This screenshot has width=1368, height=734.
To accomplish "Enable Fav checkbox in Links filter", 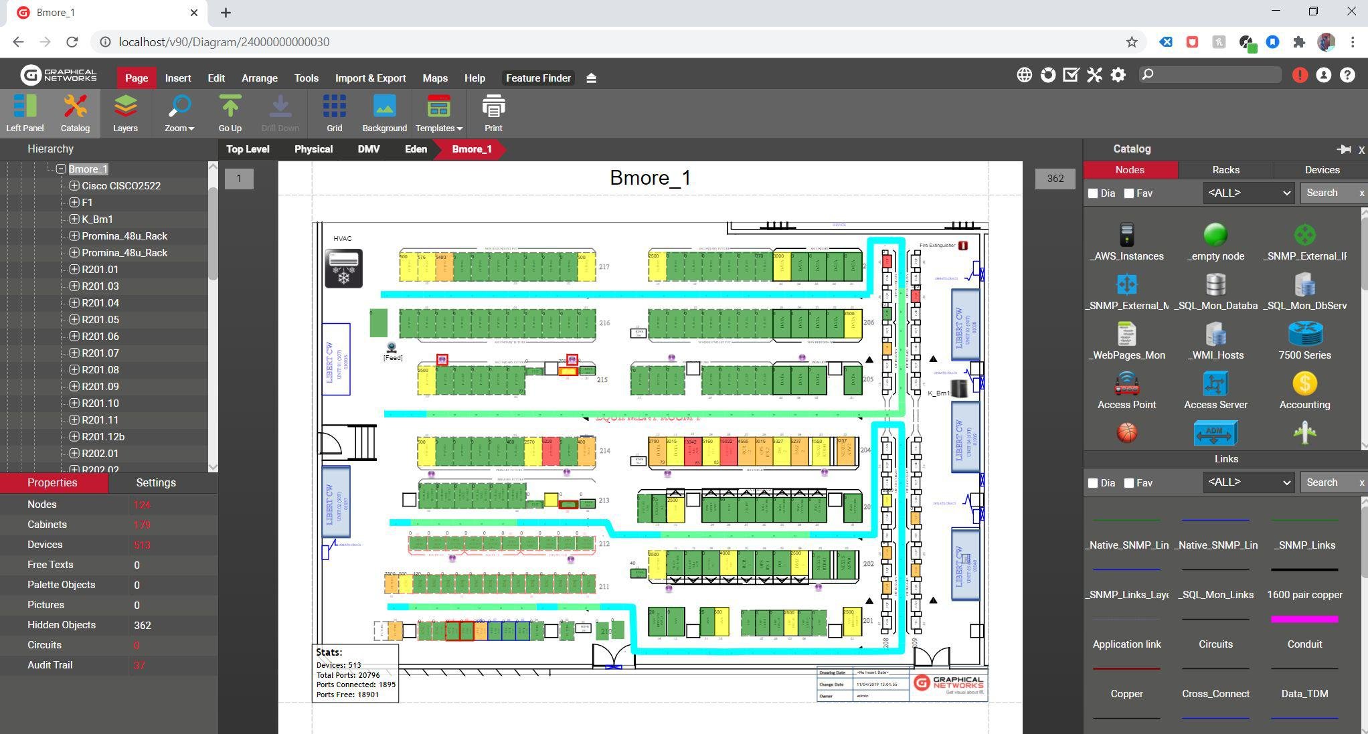I will [1129, 483].
